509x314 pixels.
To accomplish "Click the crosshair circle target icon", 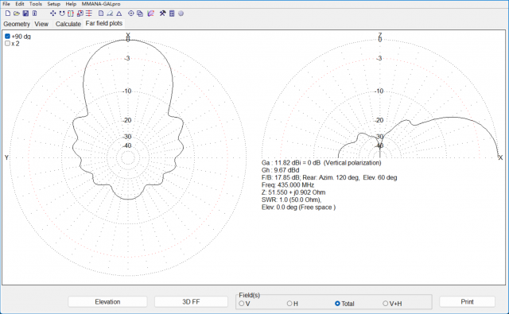I will (130, 14).
